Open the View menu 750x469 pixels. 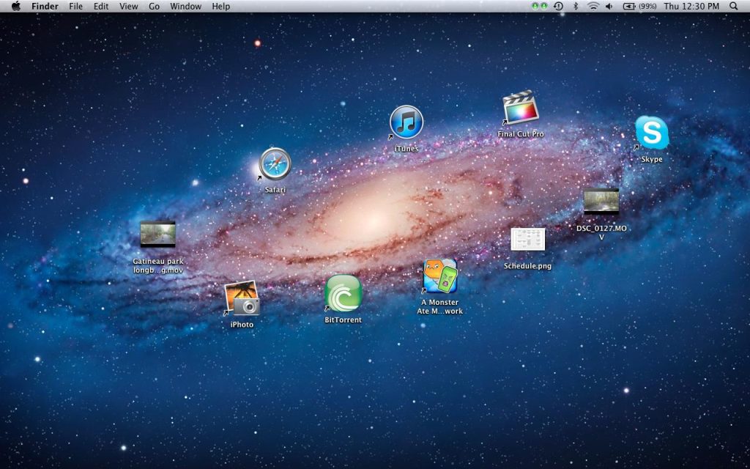(x=129, y=6)
